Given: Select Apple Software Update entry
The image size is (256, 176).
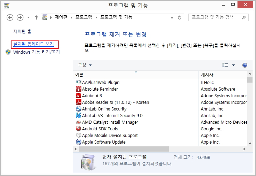Looking at the screenshot, I should pos(104,142).
